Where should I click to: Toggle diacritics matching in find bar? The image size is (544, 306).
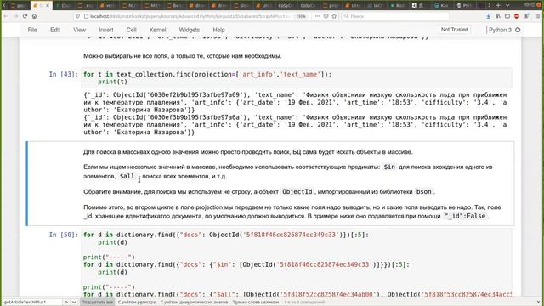195,303
